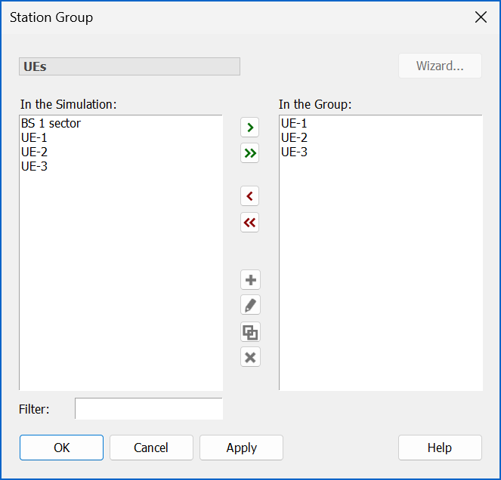Click the red single-arrow remove-from-group icon

point(249,196)
